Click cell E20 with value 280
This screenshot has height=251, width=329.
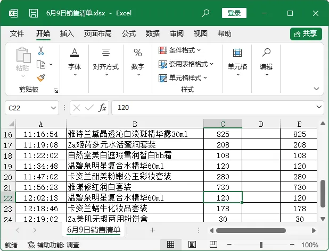pyautogui.click(x=299, y=177)
